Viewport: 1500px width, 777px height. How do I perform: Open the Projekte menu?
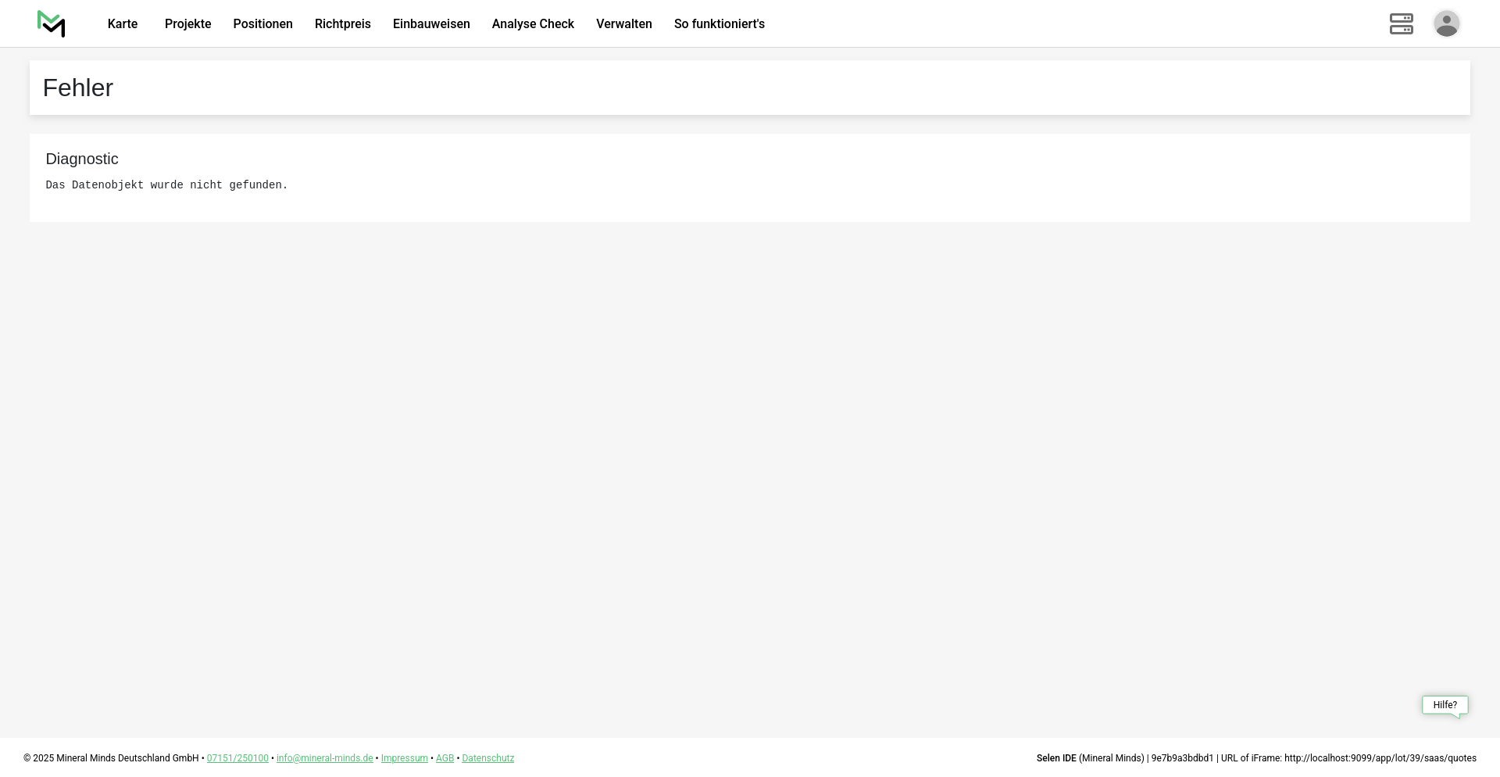(187, 24)
